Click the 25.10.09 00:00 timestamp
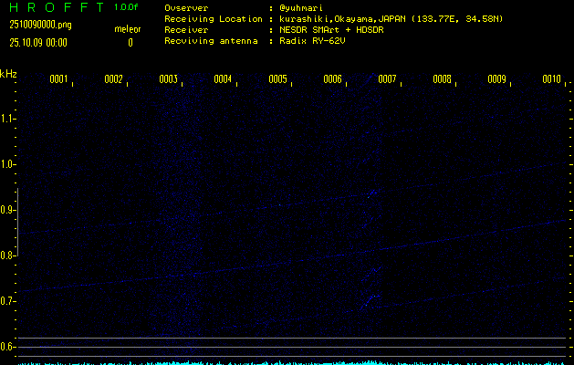This screenshot has height=365, width=574. tap(37, 42)
